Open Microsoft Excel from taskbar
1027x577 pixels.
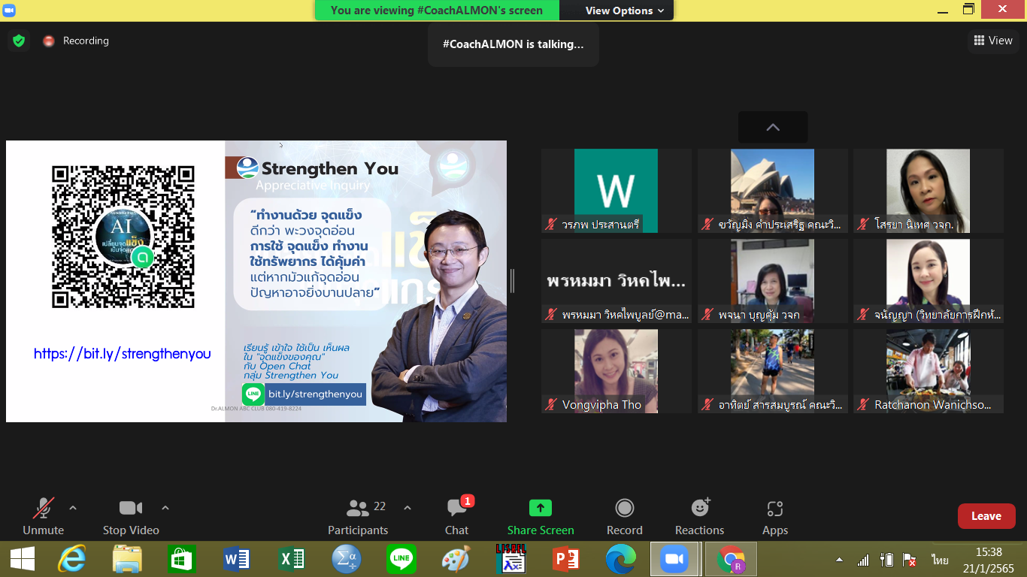291,559
